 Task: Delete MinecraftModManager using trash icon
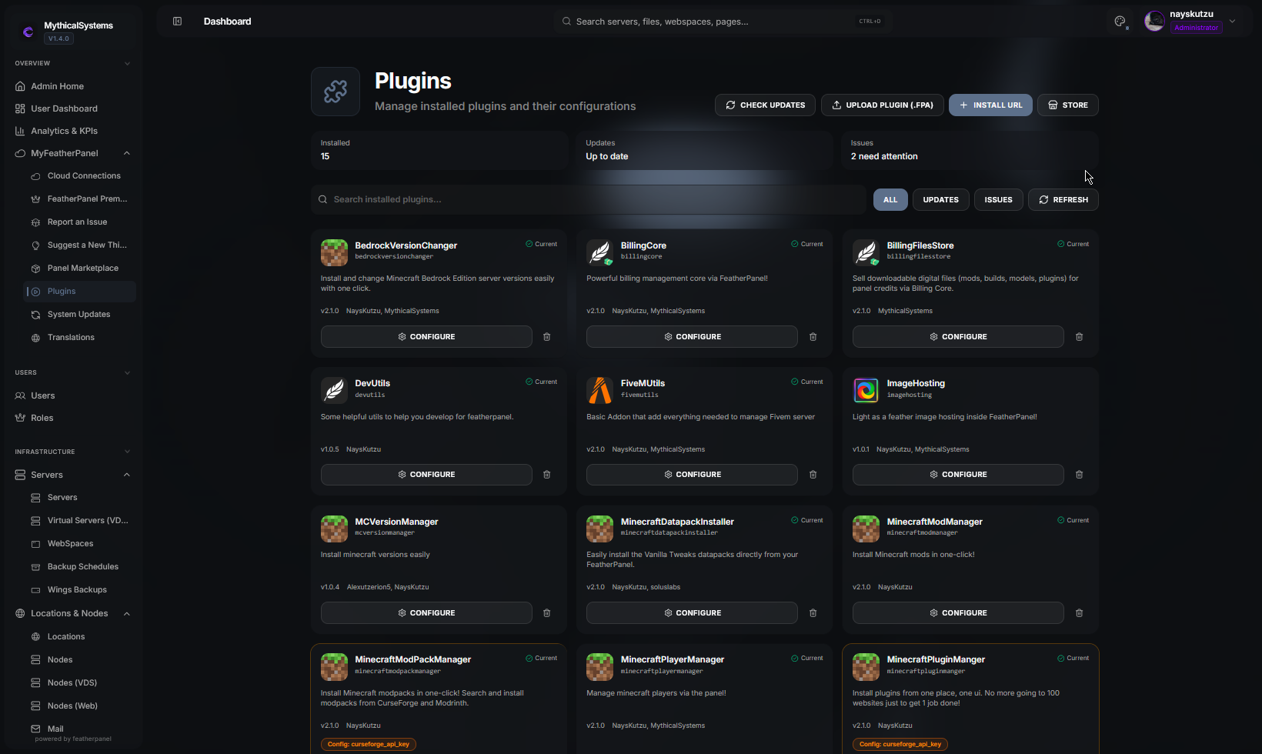(x=1079, y=613)
